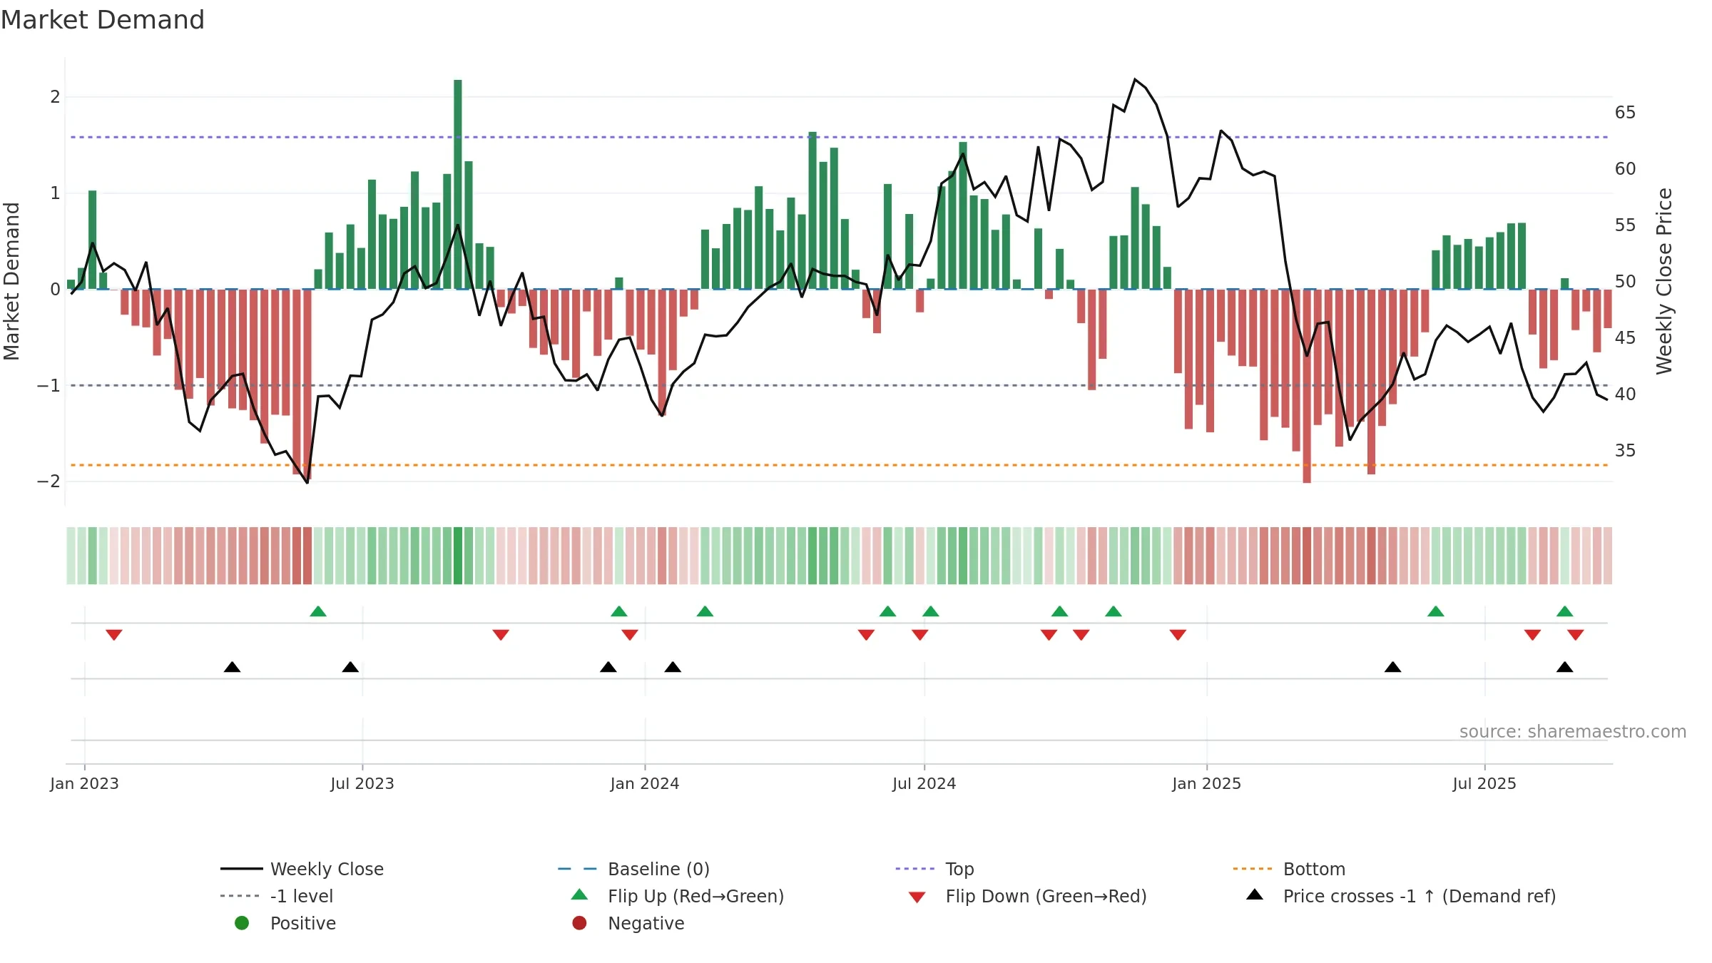
Task: Select the 'Baseline (0)' legend label
Action: [658, 869]
